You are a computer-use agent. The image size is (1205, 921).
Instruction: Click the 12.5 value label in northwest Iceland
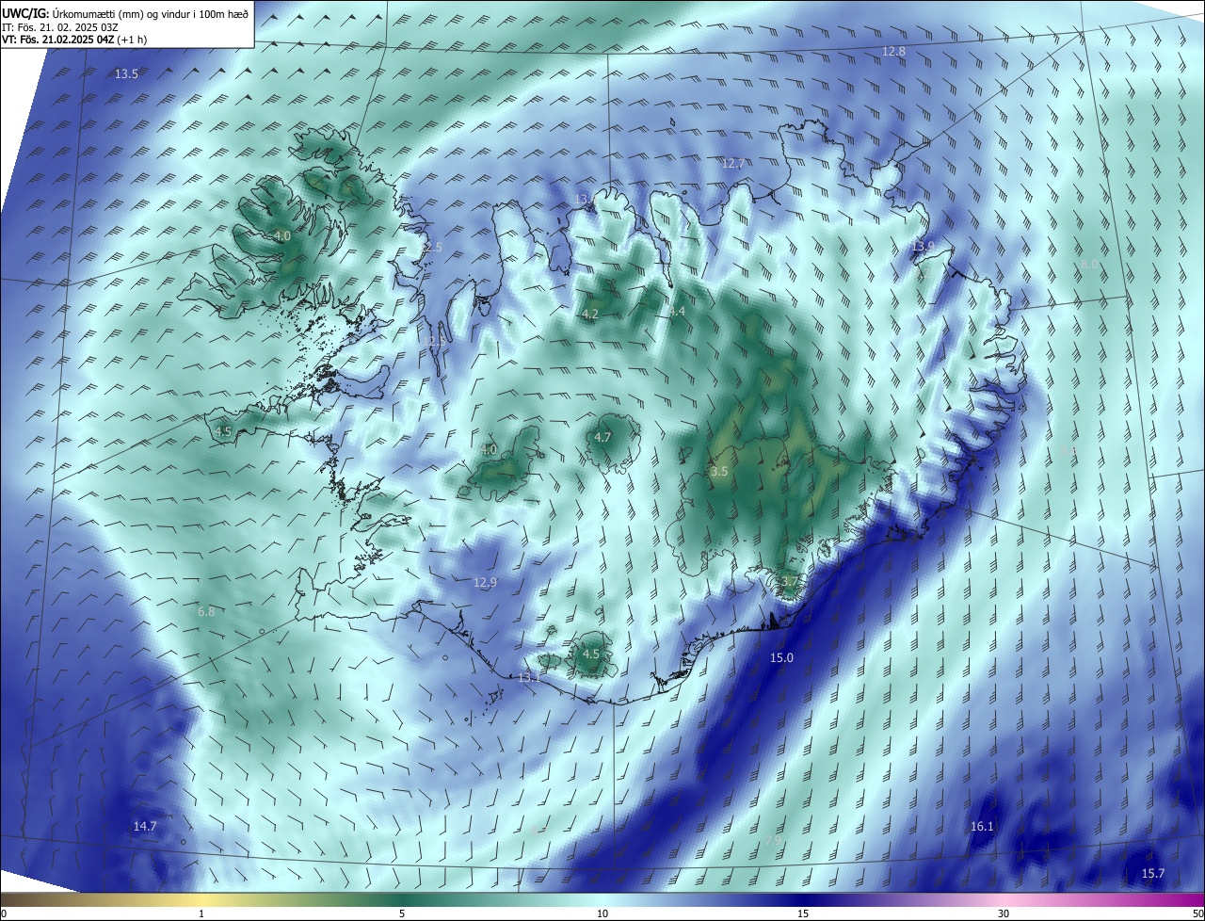point(431,247)
